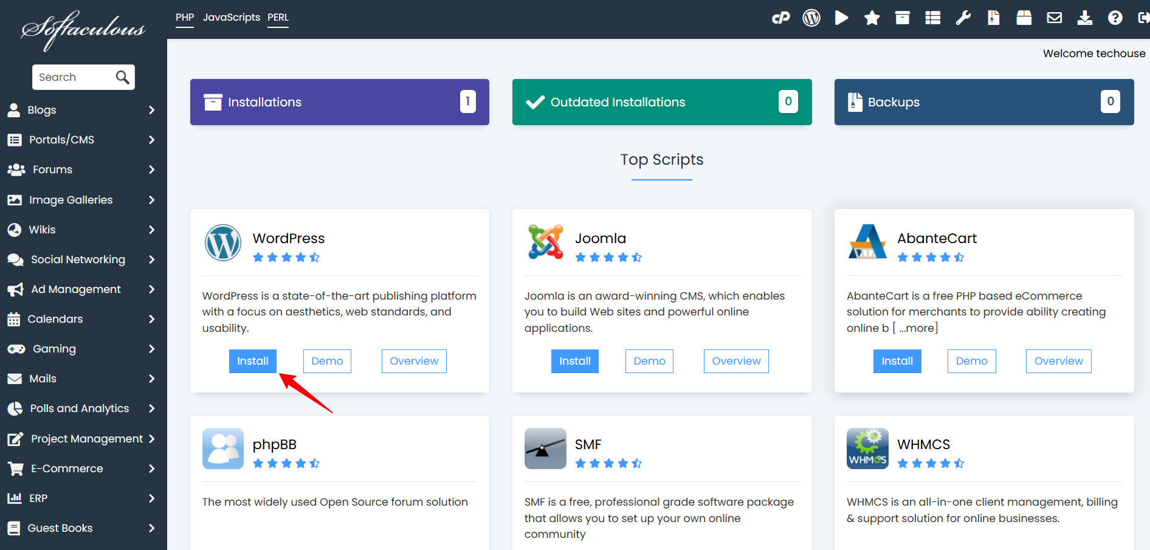Open help question mark icon
This screenshot has width=1150, height=550.
pos(1115,18)
